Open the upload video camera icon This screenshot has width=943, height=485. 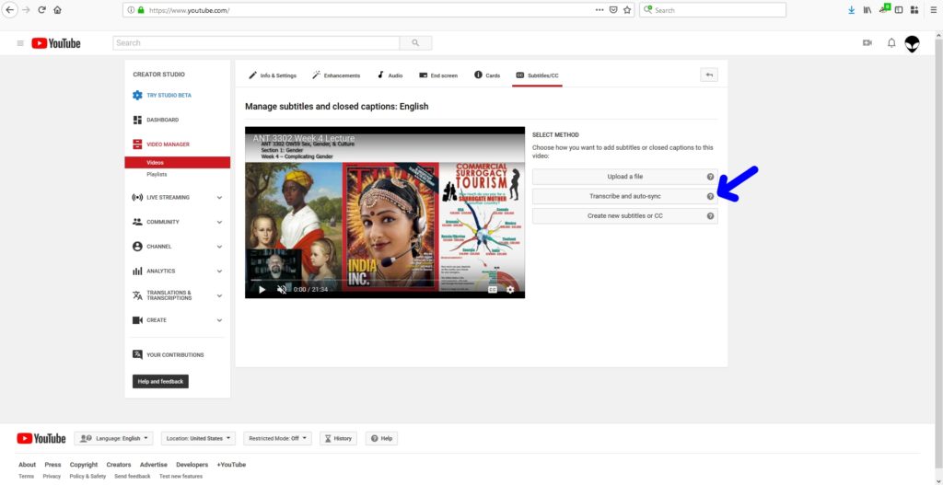867,43
